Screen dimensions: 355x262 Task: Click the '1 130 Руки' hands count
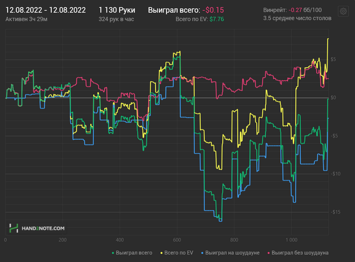coord(117,10)
